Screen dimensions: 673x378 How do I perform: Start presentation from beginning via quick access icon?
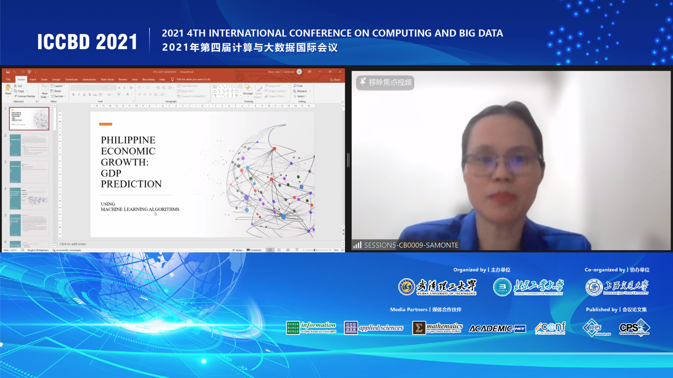click(x=29, y=72)
